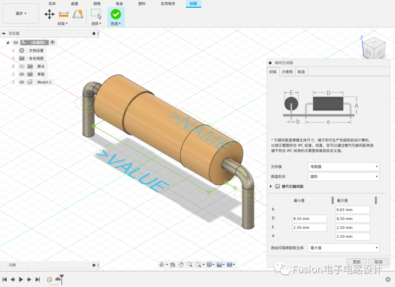Switch to the Solid ribbon tab

[52, 4]
